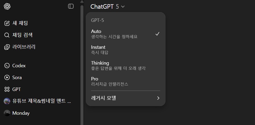Click the GPT grid icon
This screenshot has width=255, height=125.
[7, 89]
